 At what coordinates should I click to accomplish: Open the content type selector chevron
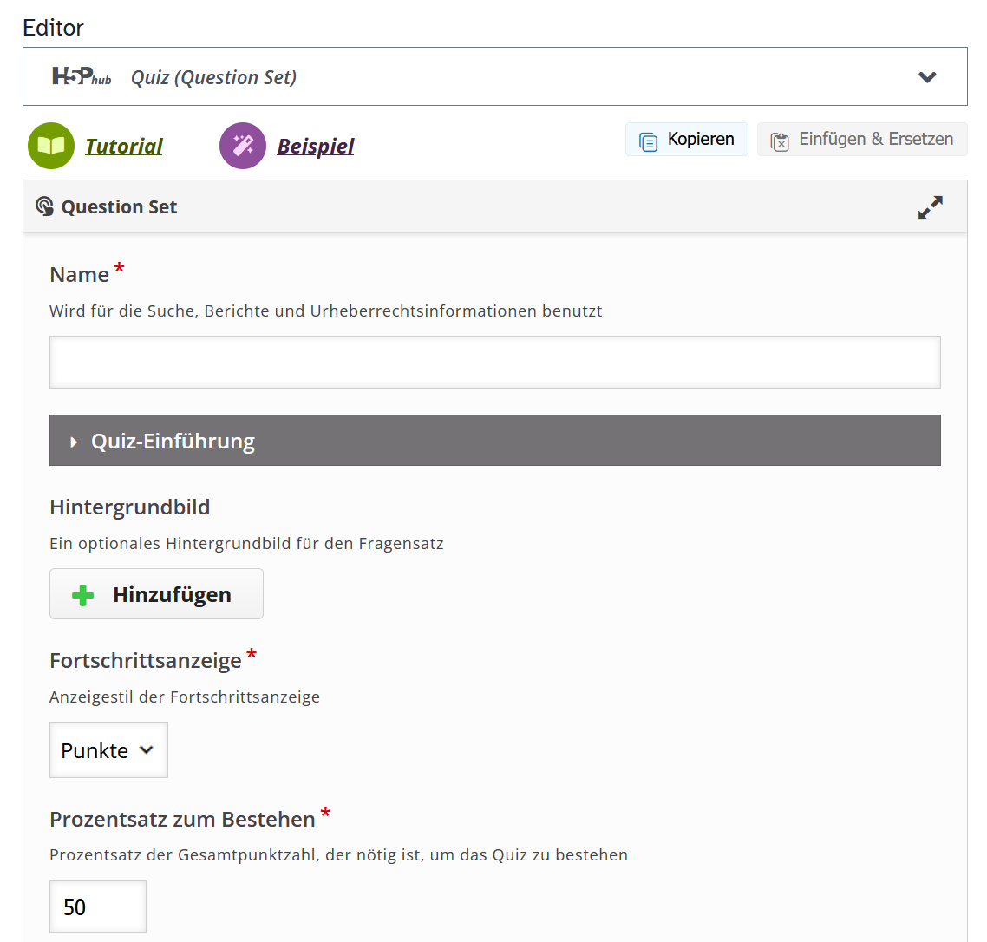(x=927, y=77)
